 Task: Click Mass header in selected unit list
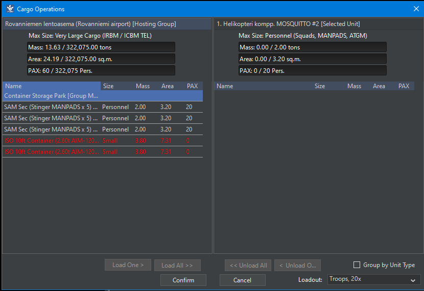[358, 86]
